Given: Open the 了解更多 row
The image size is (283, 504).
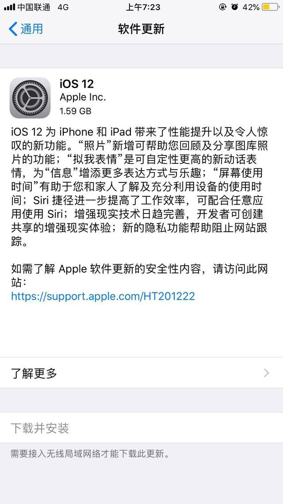Looking at the screenshot, I should pyautogui.click(x=141, y=373).
